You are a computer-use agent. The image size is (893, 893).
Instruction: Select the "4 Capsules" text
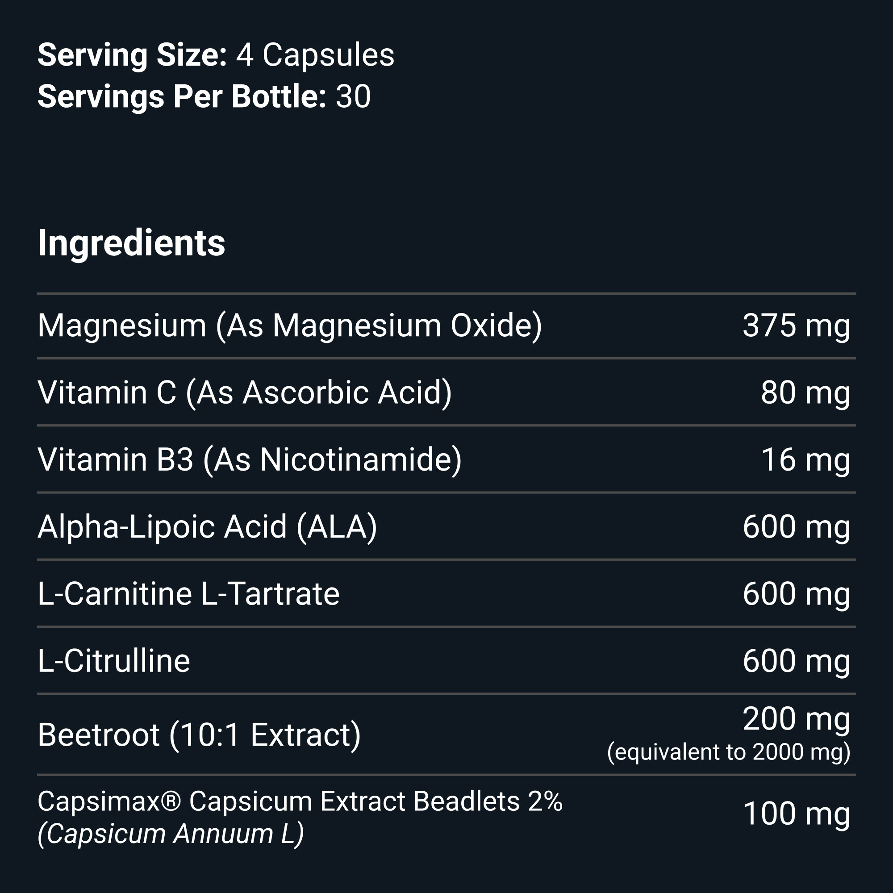[x=315, y=55]
